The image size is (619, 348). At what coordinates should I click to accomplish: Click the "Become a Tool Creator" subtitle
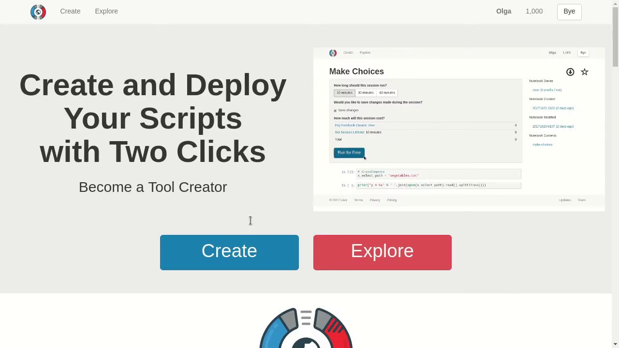[x=153, y=187]
